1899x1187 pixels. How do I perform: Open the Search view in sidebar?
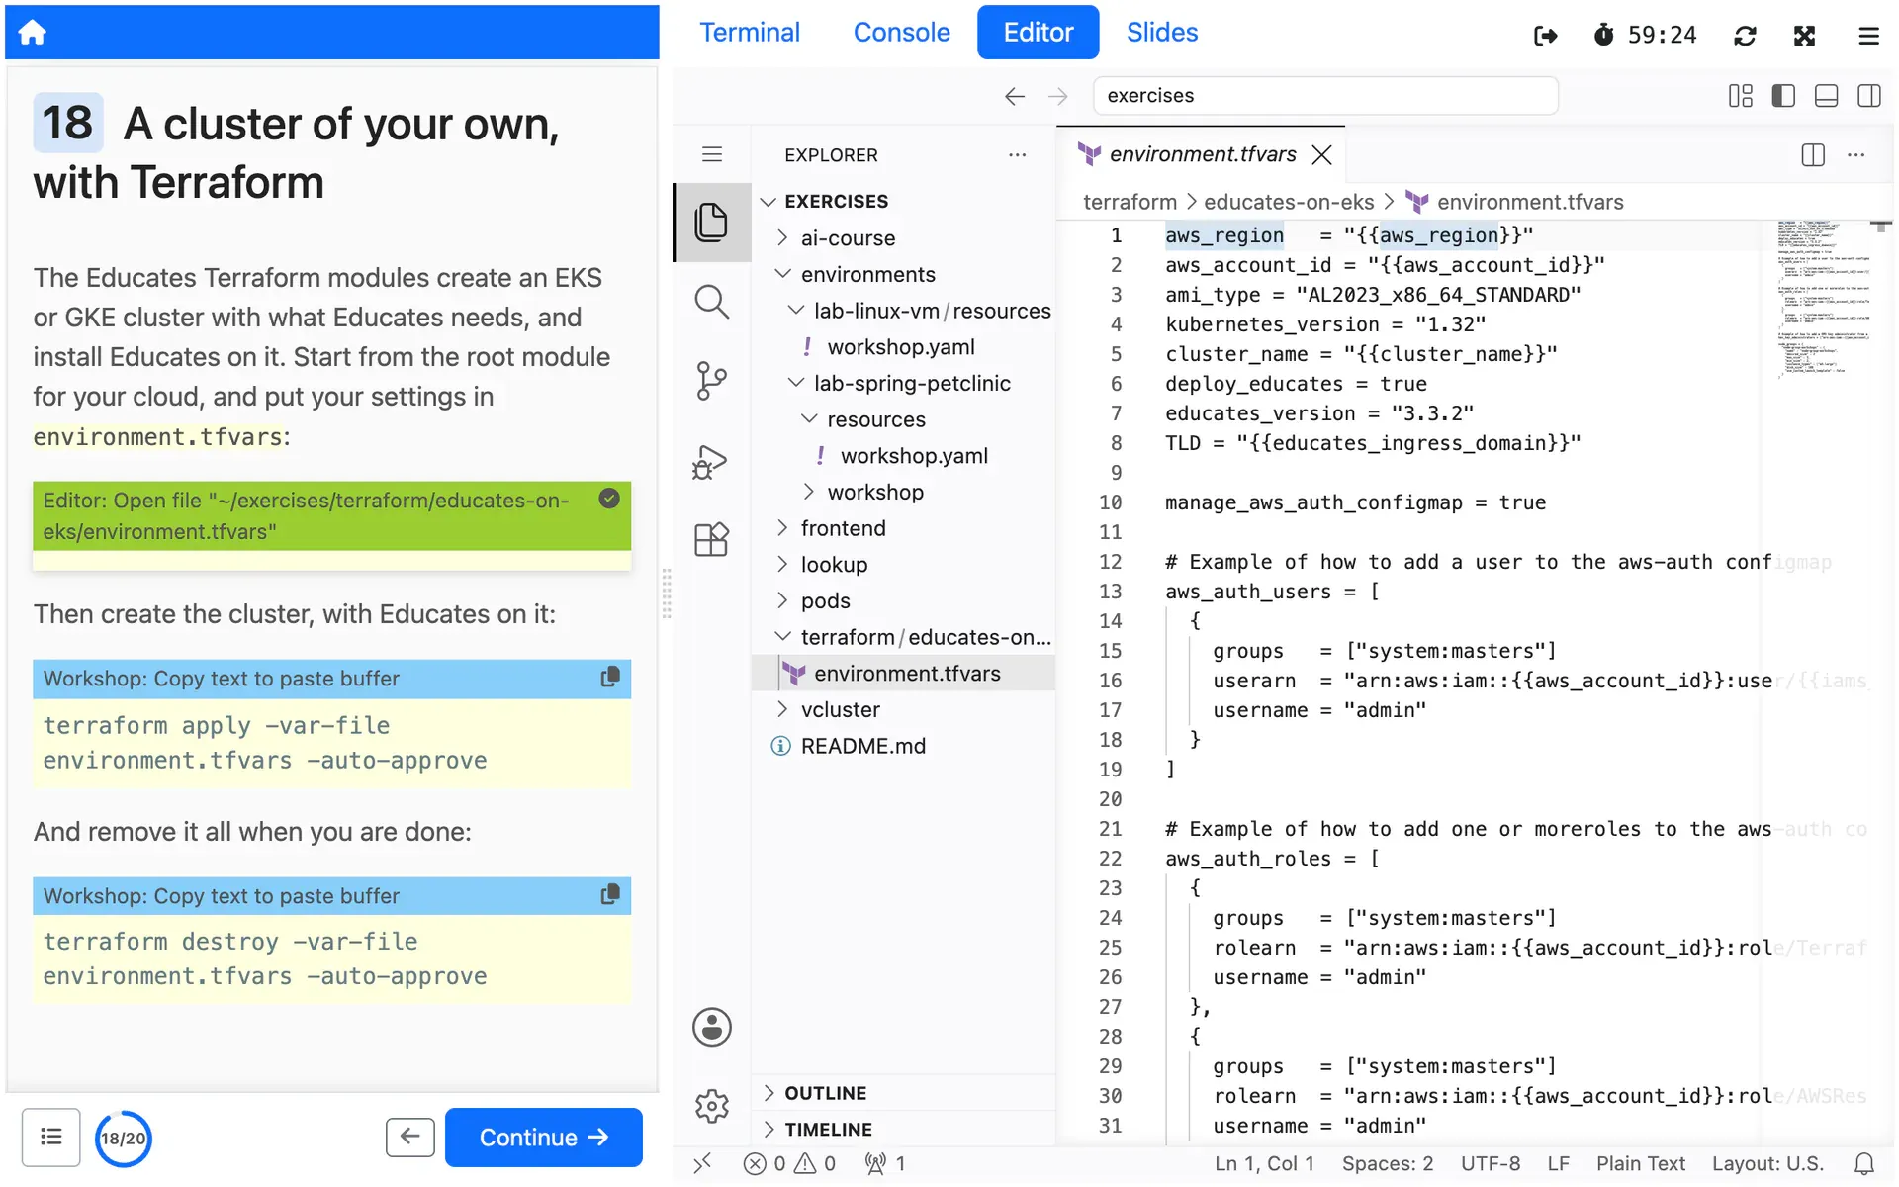711,302
